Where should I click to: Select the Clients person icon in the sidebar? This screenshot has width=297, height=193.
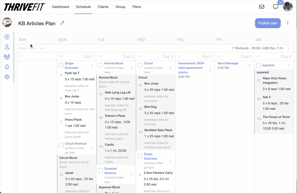(7, 47)
